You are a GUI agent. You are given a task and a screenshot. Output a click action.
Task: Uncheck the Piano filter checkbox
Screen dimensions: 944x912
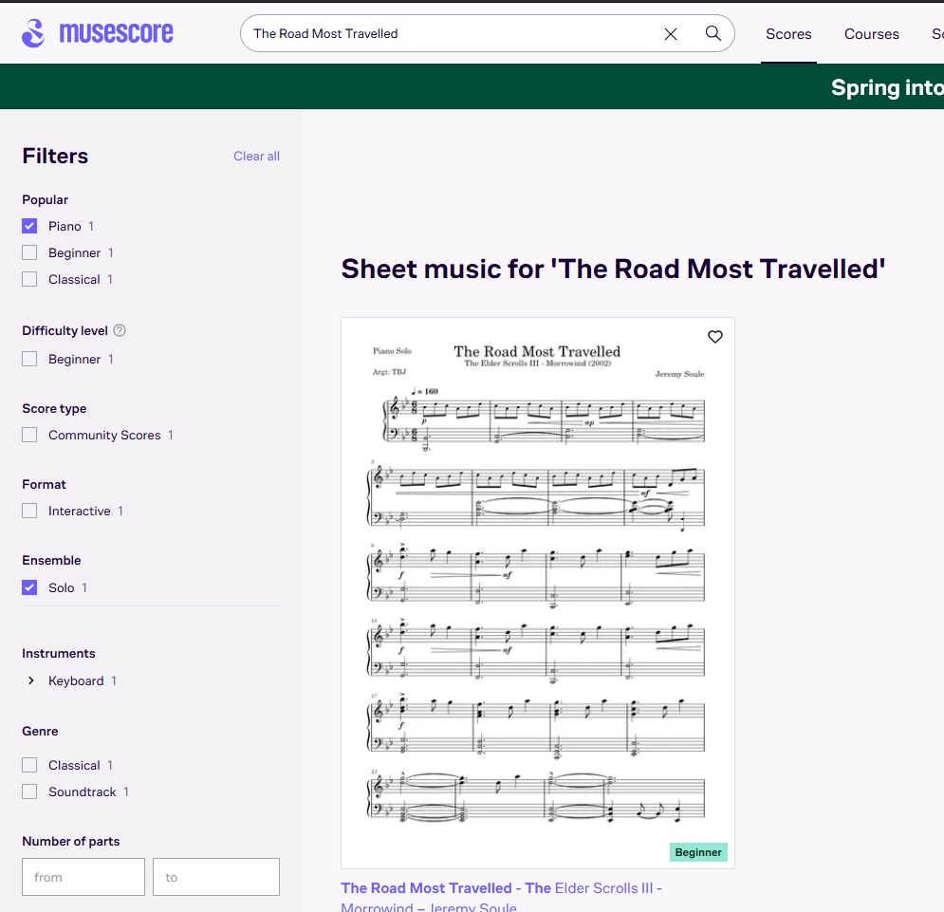point(29,226)
